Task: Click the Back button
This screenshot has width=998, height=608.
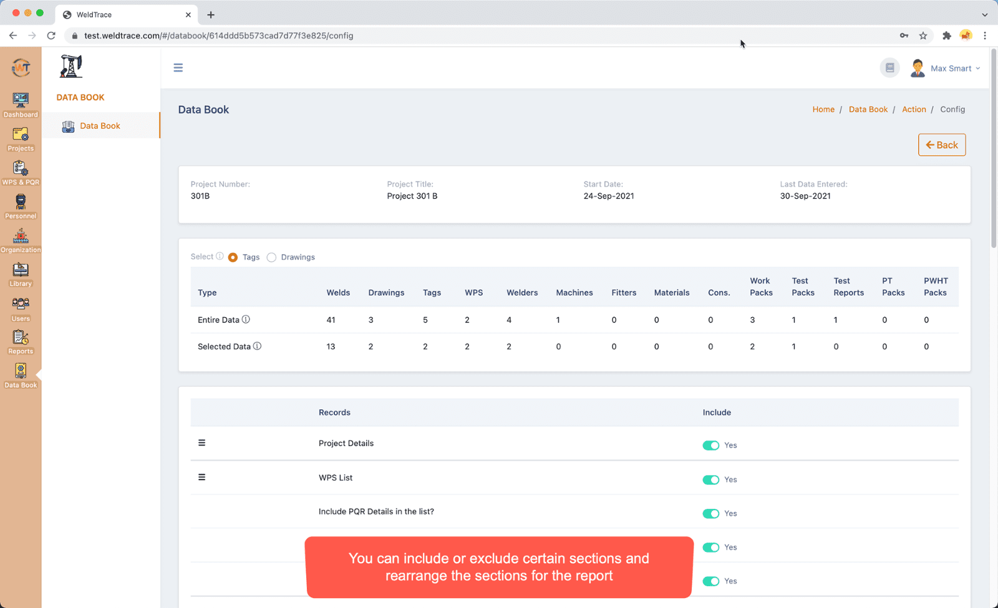Action: [x=941, y=145]
